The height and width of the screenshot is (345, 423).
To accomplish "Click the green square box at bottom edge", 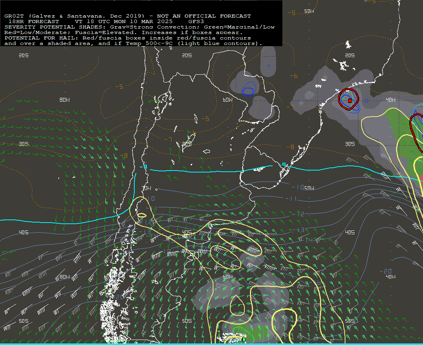I will (x=244, y=340).
